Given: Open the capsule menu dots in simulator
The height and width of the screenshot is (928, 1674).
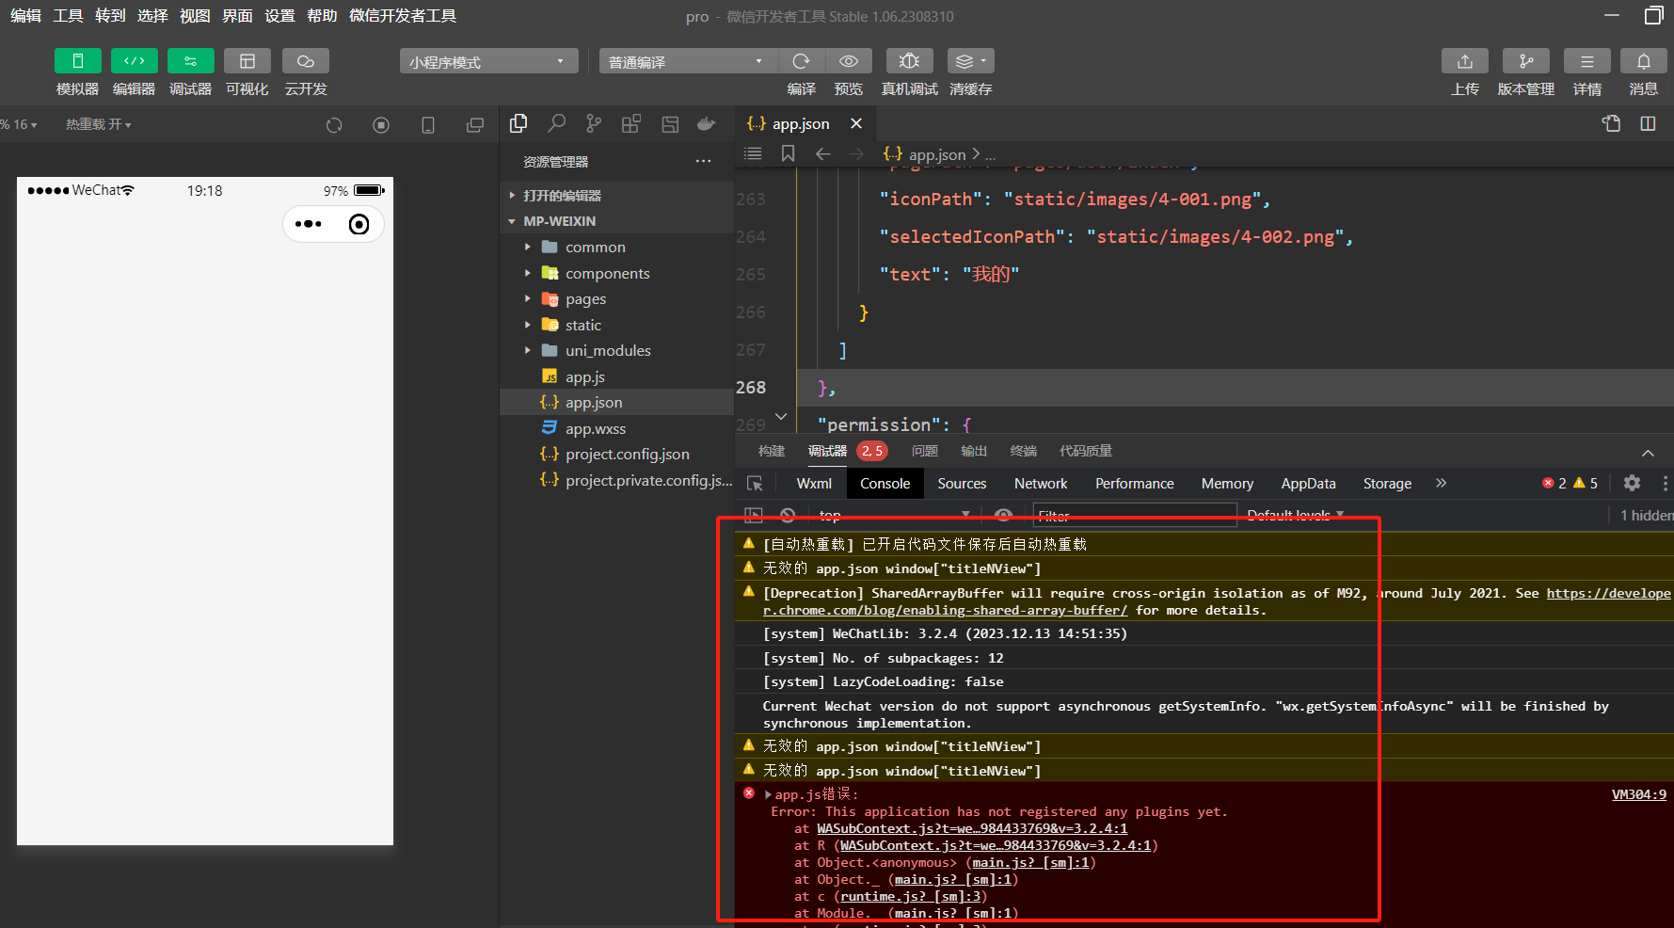Looking at the screenshot, I should (308, 224).
